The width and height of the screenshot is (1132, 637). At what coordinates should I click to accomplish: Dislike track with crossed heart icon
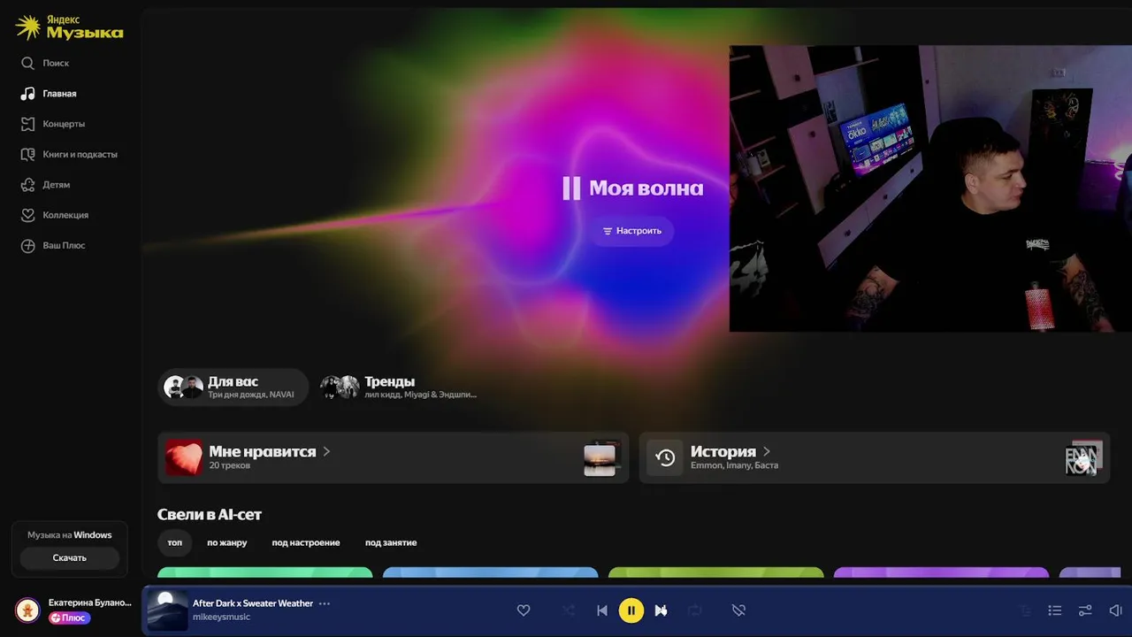(739, 610)
